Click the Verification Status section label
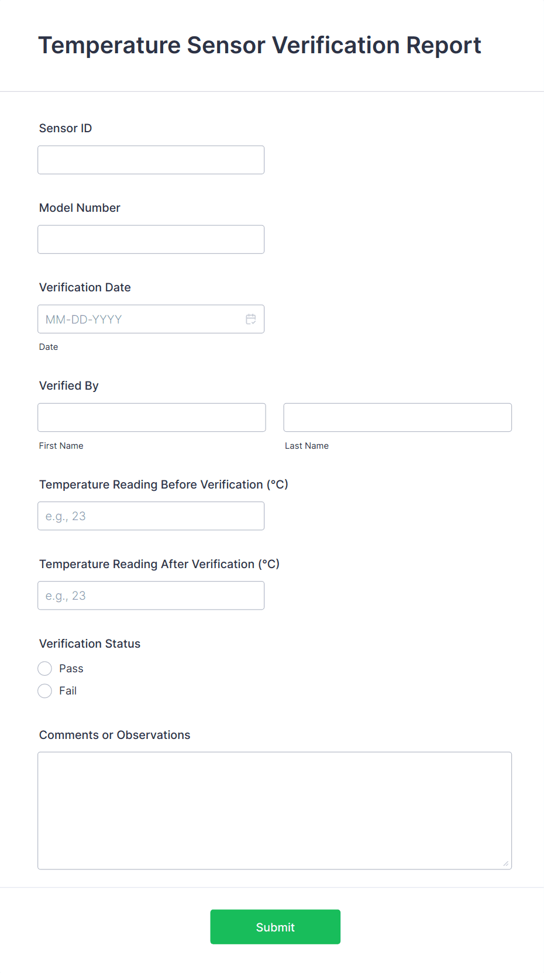Image resolution: width=544 pixels, height=973 pixels. click(89, 643)
